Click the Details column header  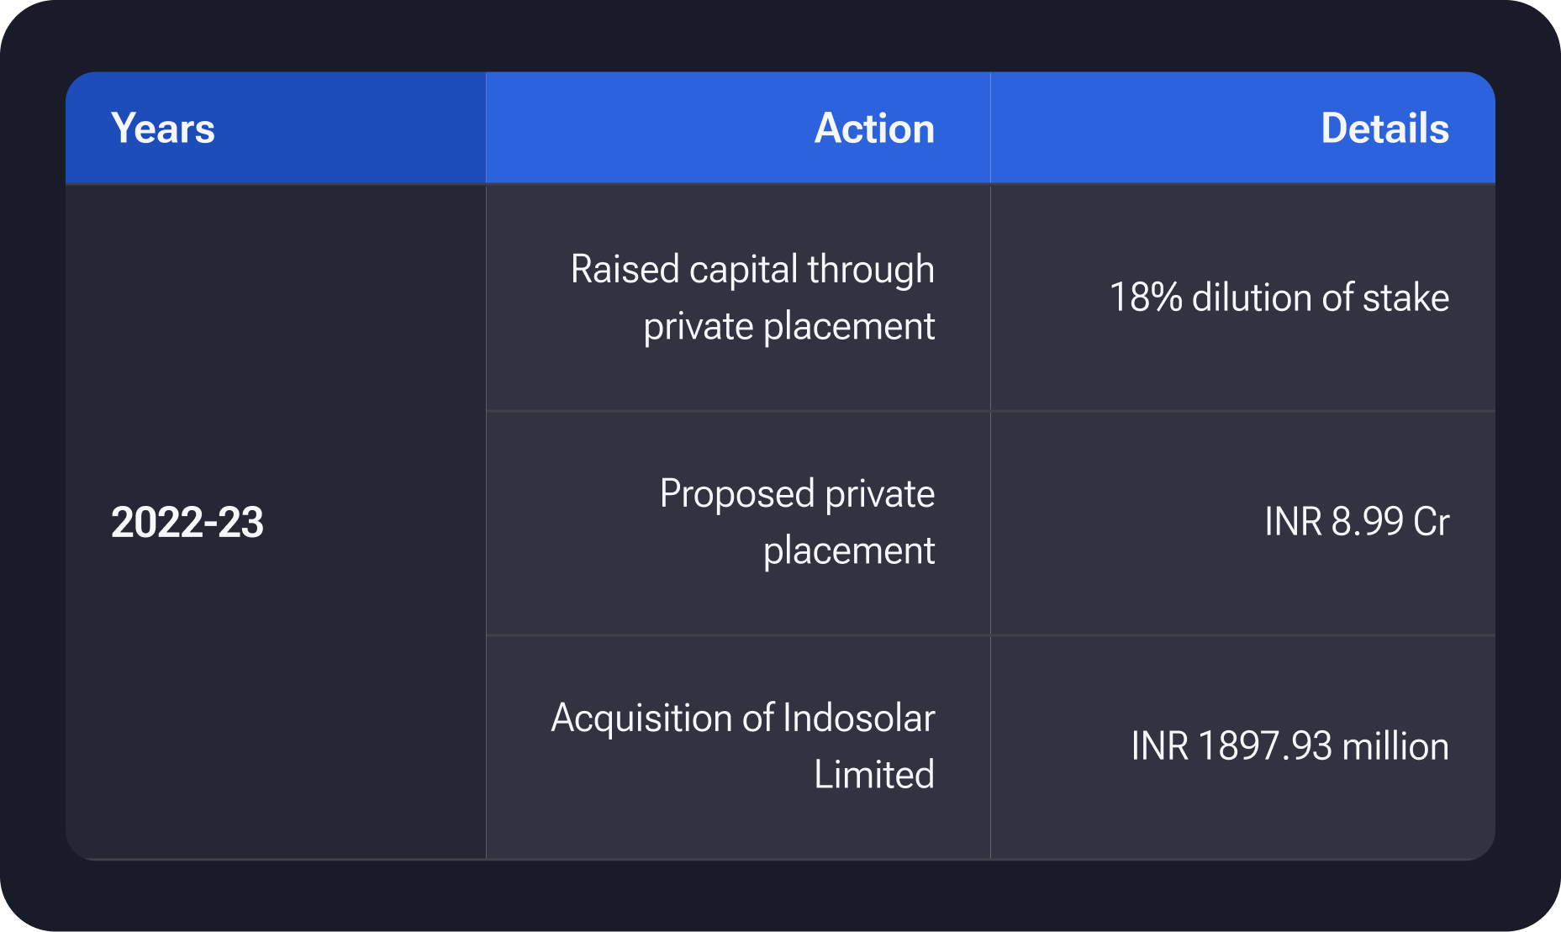click(x=1384, y=129)
